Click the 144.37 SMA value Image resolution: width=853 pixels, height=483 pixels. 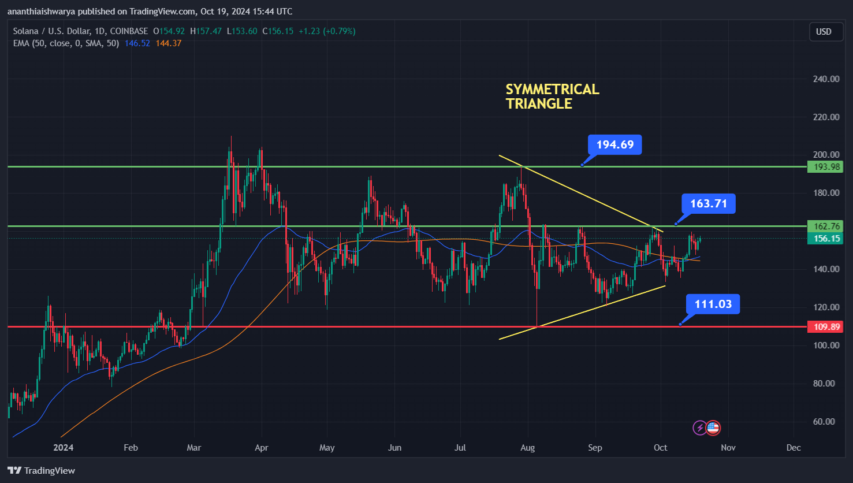tap(169, 43)
